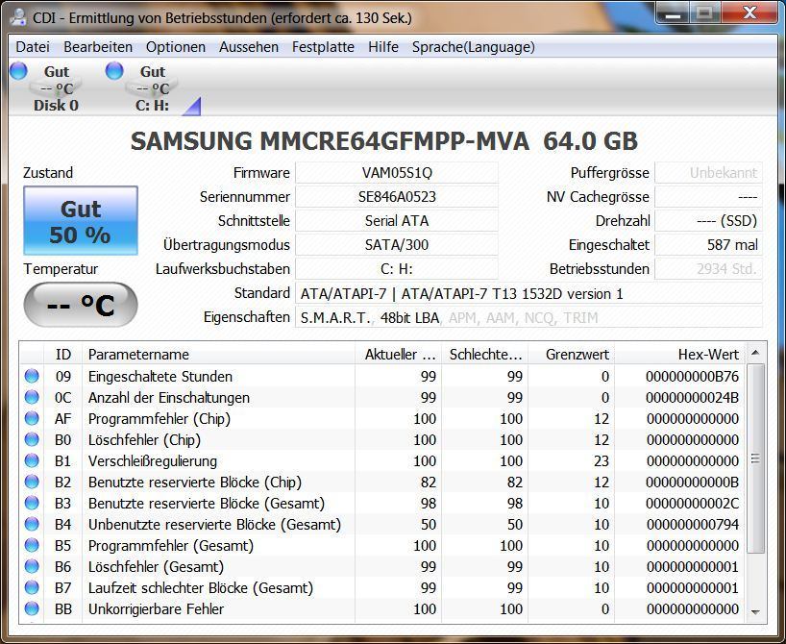Click the status icon for row B1

tap(32, 460)
